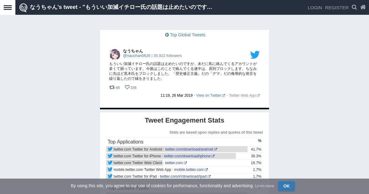Open Learn more cookie link
Image resolution: width=369 pixels, height=194 pixels.
click(x=264, y=186)
